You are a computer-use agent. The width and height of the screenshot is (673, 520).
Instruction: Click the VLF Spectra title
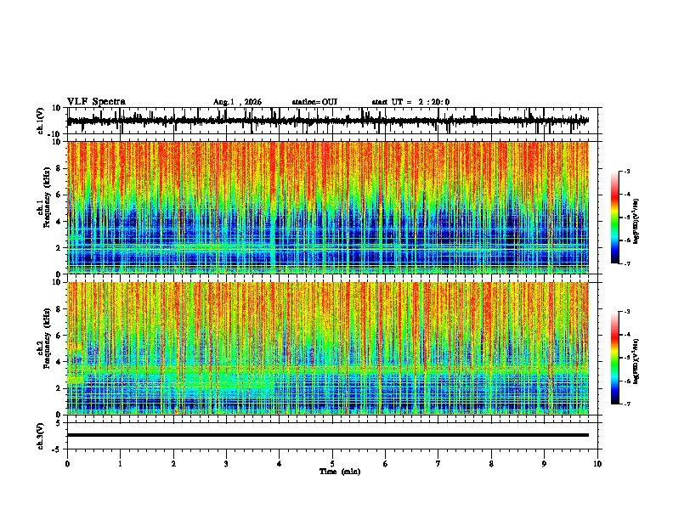click(x=96, y=102)
